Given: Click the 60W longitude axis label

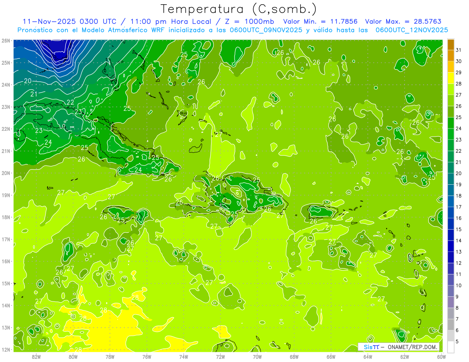Looking at the screenshot, I should click(x=441, y=357).
